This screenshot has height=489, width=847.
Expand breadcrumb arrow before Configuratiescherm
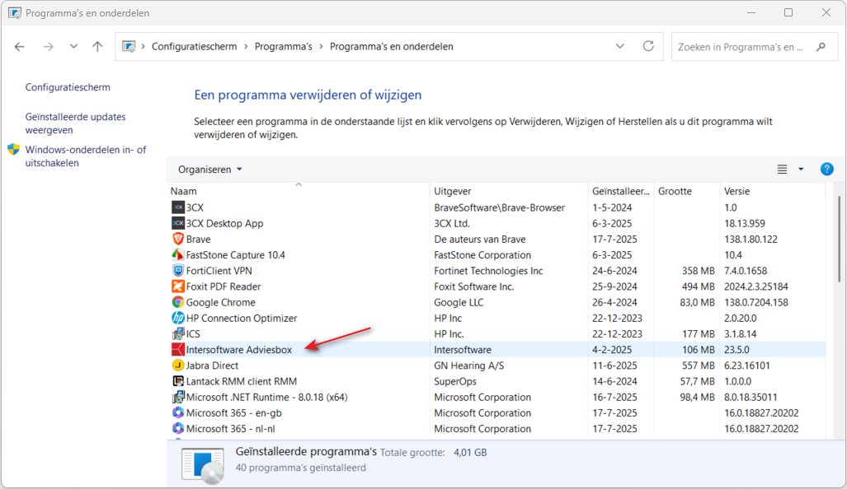tap(144, 47)
